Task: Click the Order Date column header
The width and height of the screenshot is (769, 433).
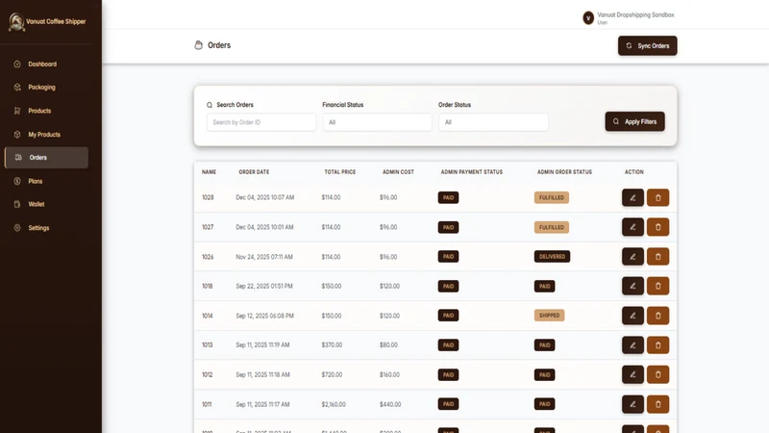Action: [x=254, y=172]
